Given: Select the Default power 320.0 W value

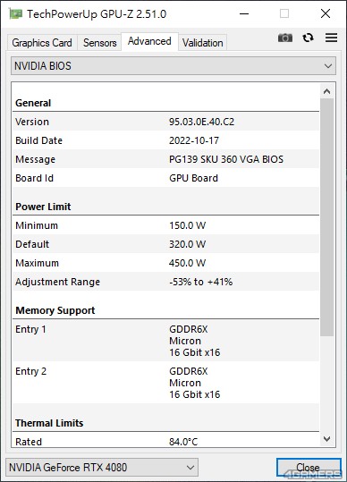Looking at the screenshot, I should [187, 244].
